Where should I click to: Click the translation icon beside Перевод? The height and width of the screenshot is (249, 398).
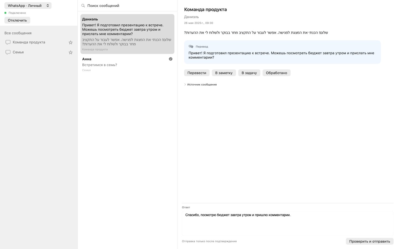tap(191, 46)
